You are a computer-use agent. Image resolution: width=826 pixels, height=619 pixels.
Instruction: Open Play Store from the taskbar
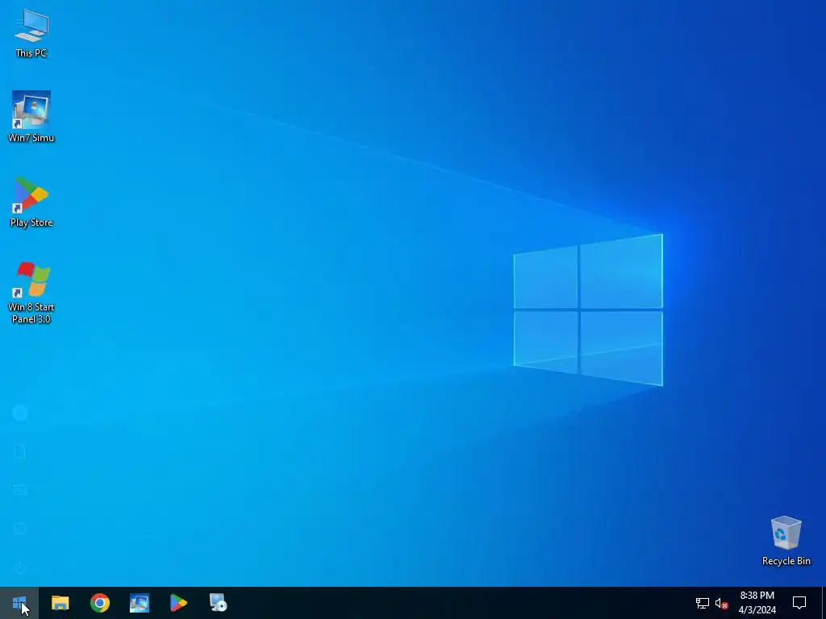click(178, 603)
